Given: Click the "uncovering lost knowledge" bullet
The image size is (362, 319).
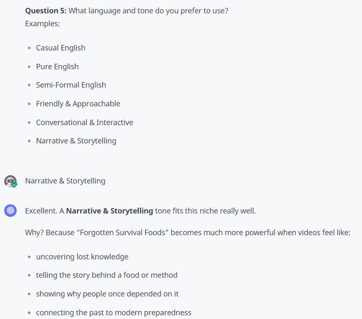Looking at the screenshot, I should click(82, 257).
